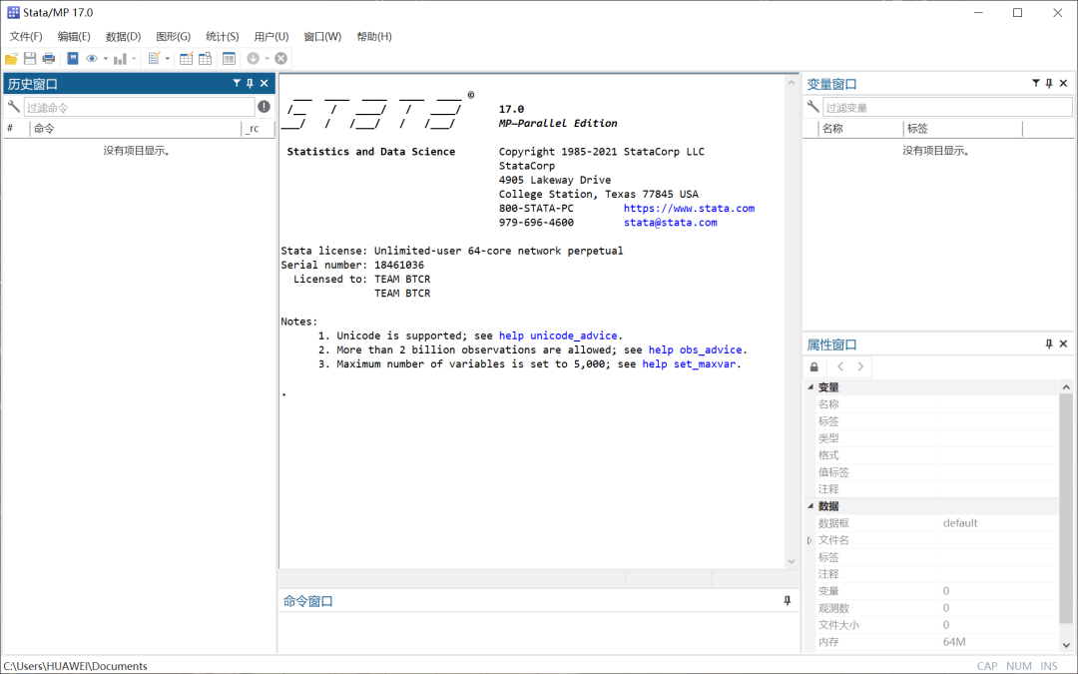Open help obs_advice link

coord(696,350)
